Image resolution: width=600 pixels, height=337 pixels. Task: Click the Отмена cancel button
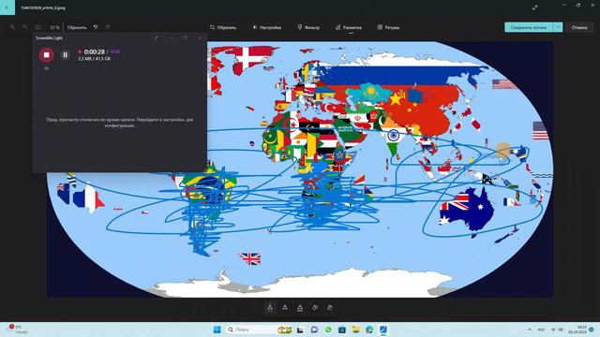[x=579, y=27]
